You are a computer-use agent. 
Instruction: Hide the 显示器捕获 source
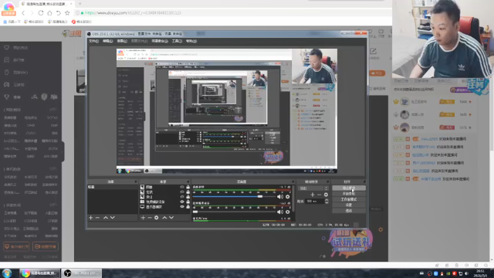pos(182,207)
